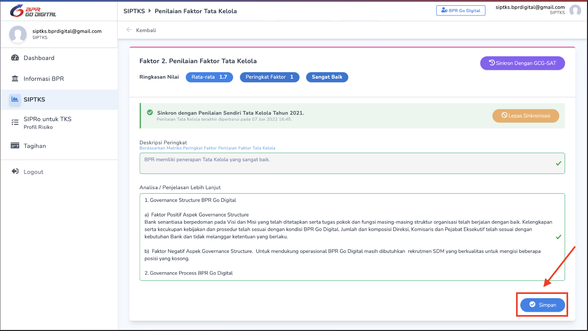The image size is (588, 331).
Task: Click the Profil Risiko subtitle
Action: coord(38,127)
